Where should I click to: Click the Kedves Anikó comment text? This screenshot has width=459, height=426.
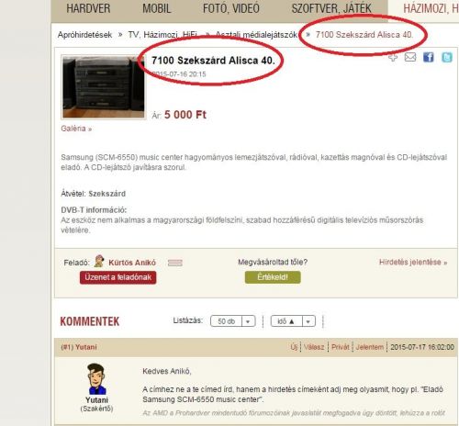click(167, 371)
